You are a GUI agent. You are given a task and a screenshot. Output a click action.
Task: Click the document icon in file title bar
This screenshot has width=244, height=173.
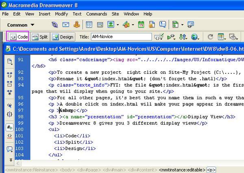coord(8,49)
